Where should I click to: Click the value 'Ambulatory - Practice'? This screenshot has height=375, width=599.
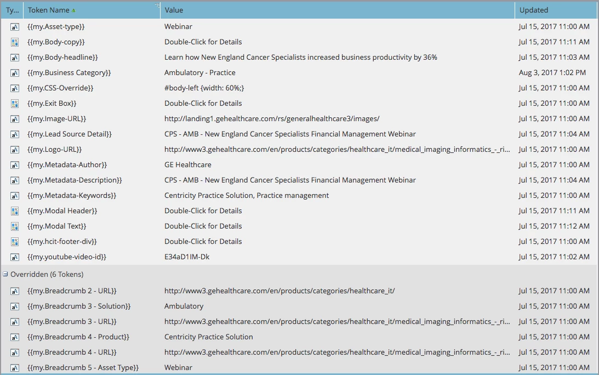click(200, 72)
